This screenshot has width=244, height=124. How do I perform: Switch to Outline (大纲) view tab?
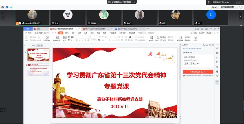(33, 46)
